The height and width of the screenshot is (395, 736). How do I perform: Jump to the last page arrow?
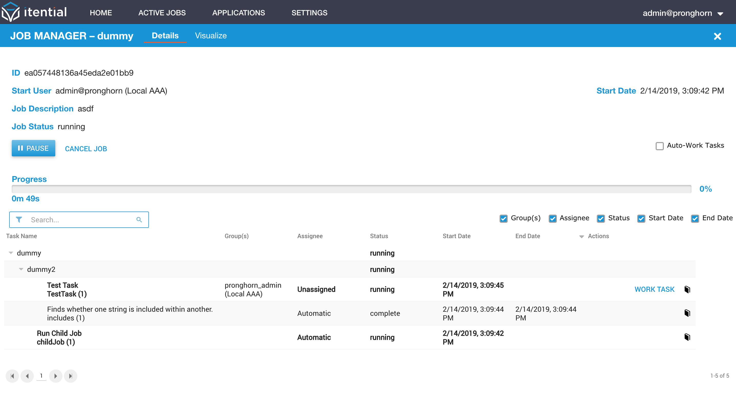(71, 376)
